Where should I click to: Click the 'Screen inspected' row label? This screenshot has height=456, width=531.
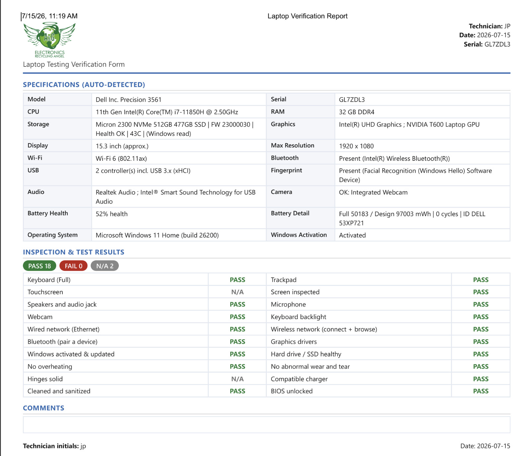tap(295, 292)
